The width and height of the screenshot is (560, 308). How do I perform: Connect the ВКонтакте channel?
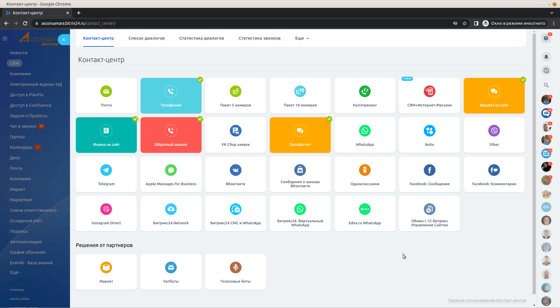tap(235, 174)
